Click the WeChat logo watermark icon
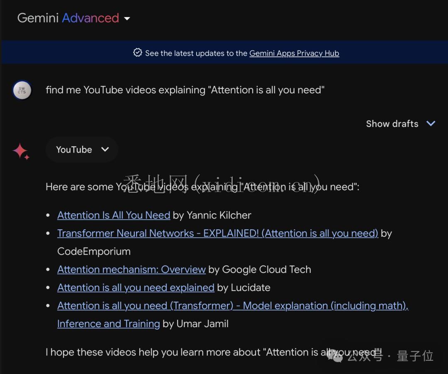The height and width of the screenshot is (374, 448). 335,356
